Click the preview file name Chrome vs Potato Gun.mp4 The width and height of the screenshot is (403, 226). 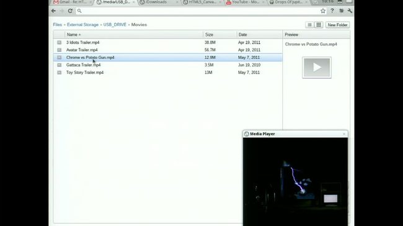[311, 44]
